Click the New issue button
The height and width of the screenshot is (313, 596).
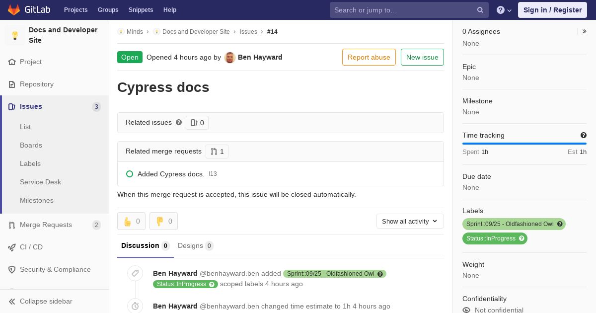[x=422, y=57]
